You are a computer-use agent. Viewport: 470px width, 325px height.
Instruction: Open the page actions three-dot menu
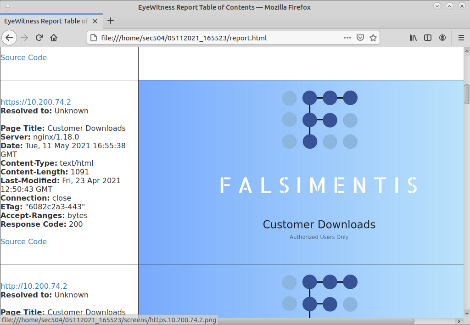tap(347, 38)
